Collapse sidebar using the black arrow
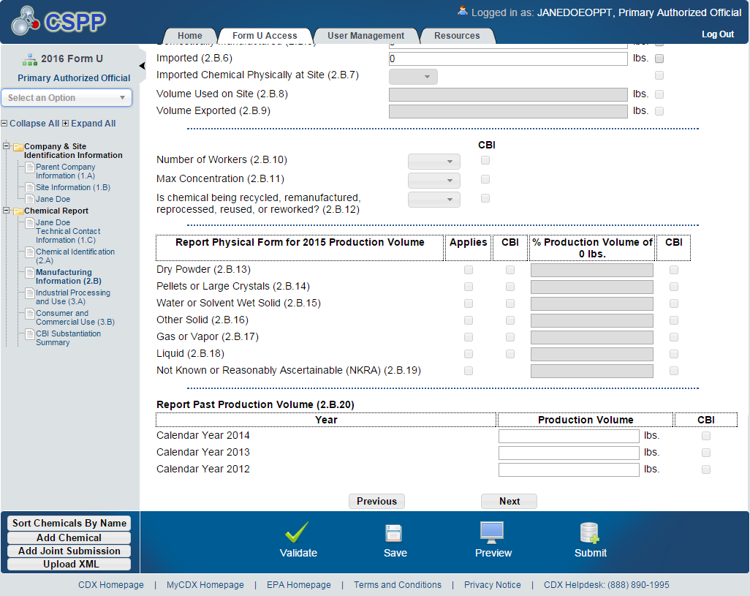 click(142, 66)
